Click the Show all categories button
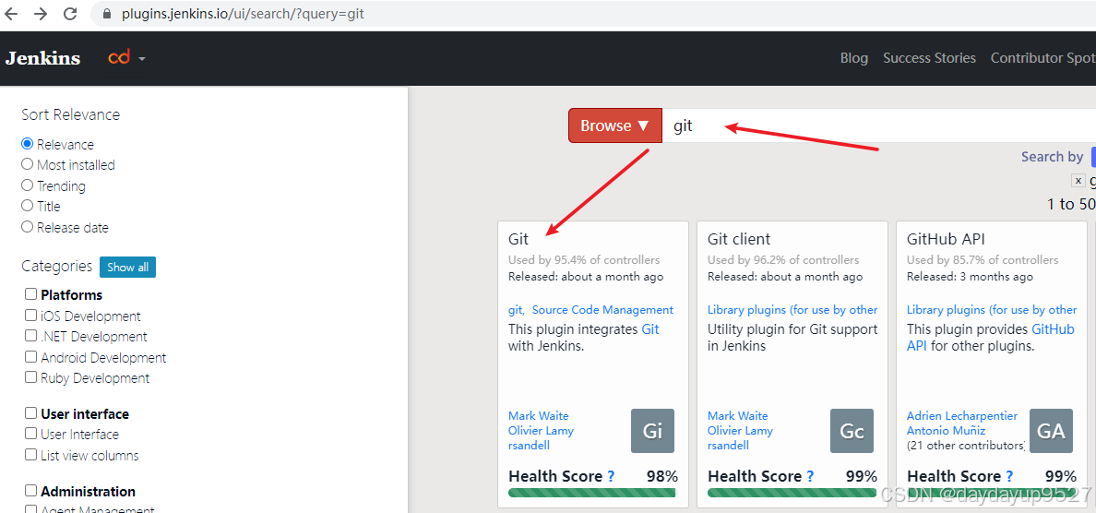This screenshot has width=1096, height=513. coord(128,267)
